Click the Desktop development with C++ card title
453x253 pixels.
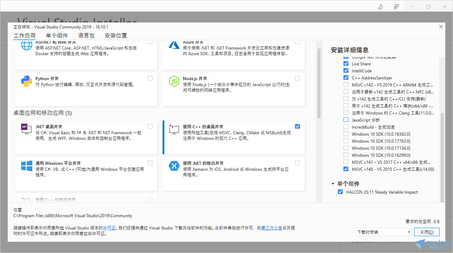pos(203,126)
